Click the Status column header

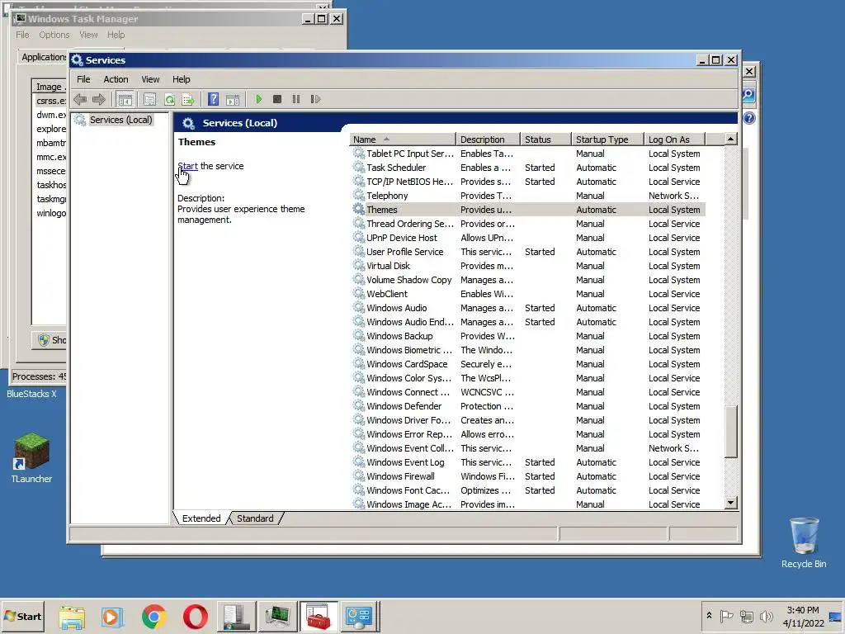546,139
